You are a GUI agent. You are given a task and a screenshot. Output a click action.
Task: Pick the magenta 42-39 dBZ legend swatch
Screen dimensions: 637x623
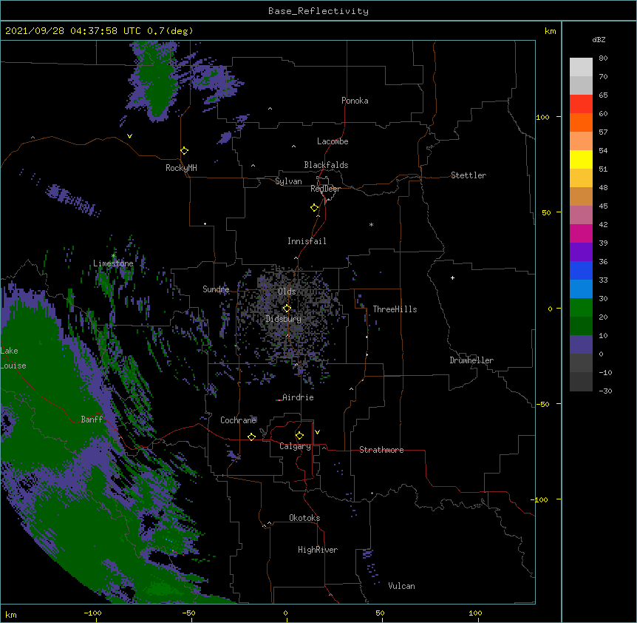(x=581, y=233)
